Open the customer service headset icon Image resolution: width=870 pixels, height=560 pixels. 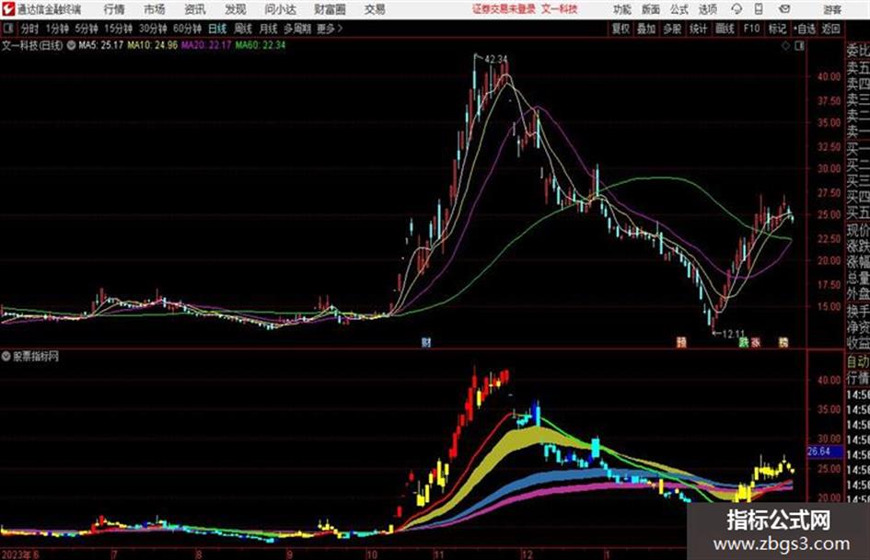(737, 9)
